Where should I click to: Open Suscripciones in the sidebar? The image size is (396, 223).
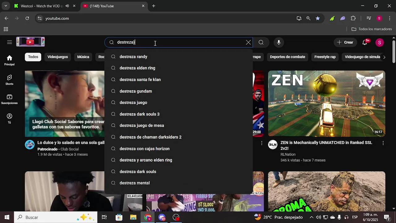coord(9,99)
